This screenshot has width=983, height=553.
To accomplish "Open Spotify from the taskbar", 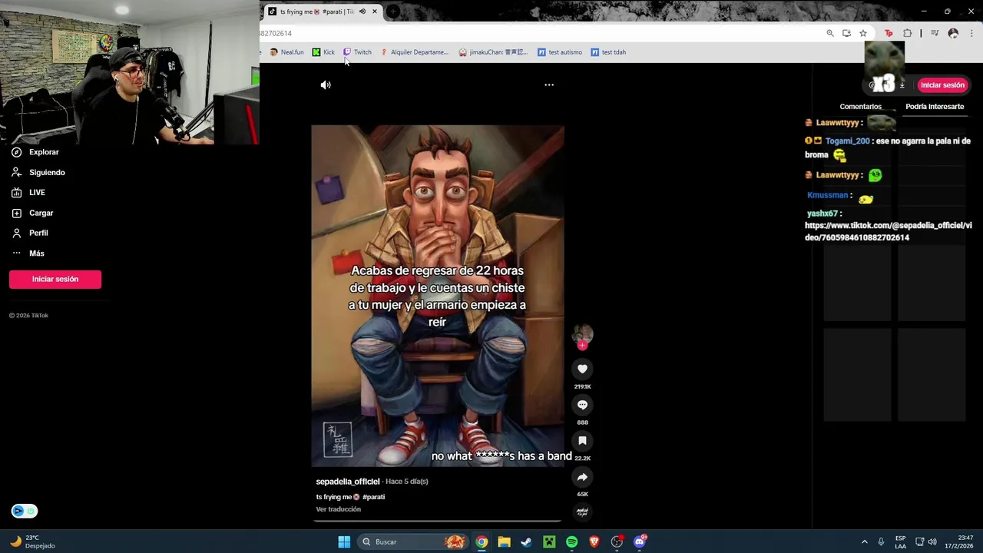I will click(x=571, y=541).
